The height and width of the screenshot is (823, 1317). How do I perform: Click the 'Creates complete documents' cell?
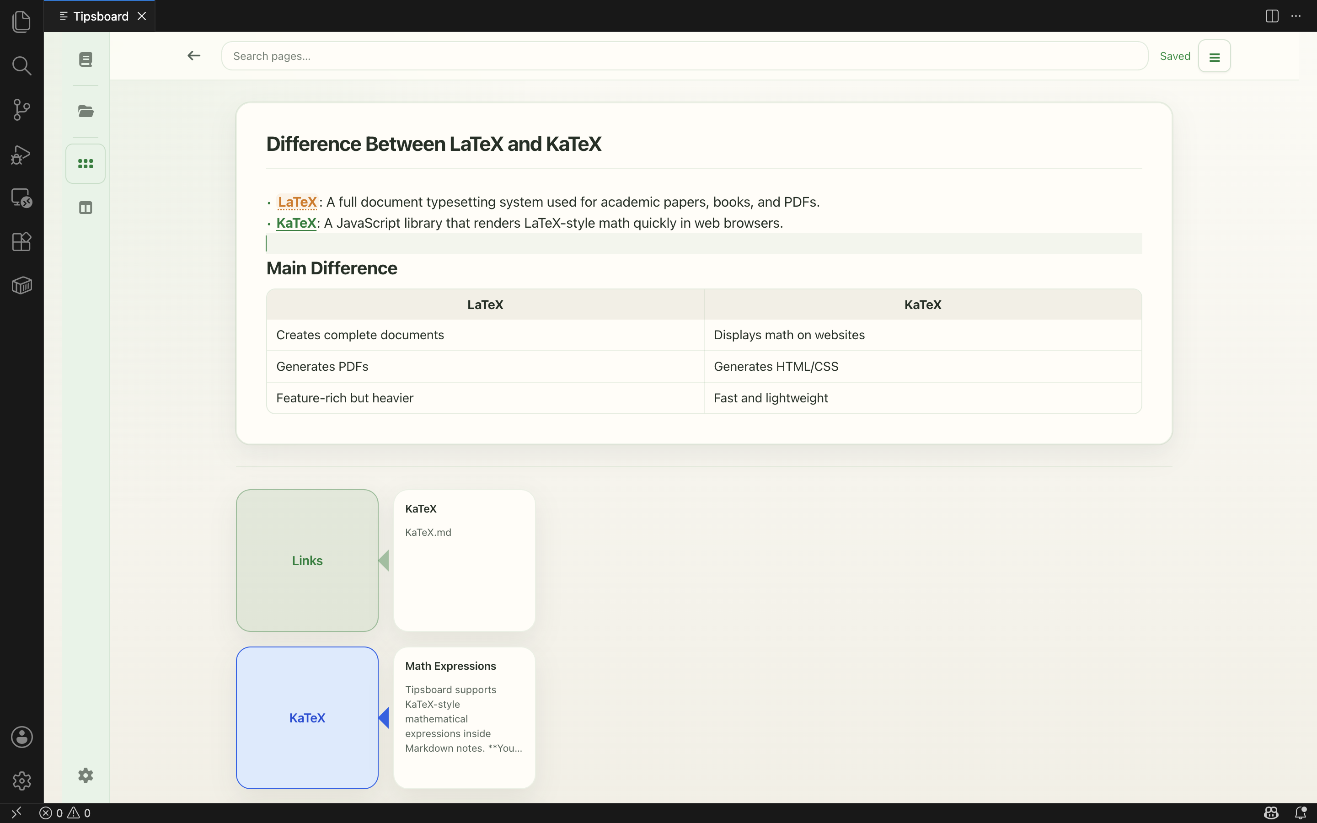coord(485,335)
